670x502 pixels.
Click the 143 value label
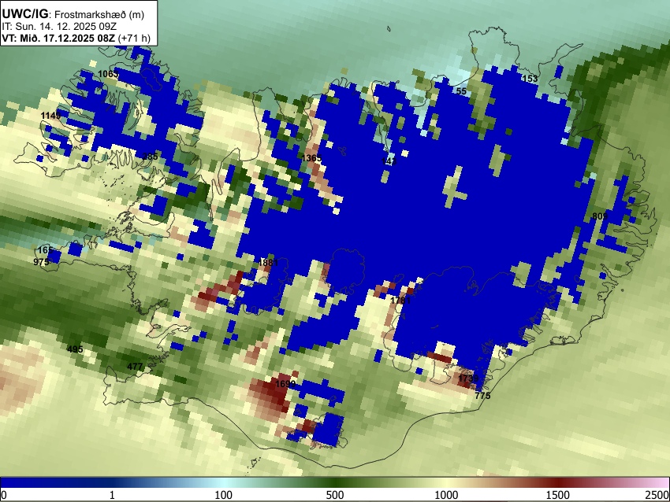(389, 161)
